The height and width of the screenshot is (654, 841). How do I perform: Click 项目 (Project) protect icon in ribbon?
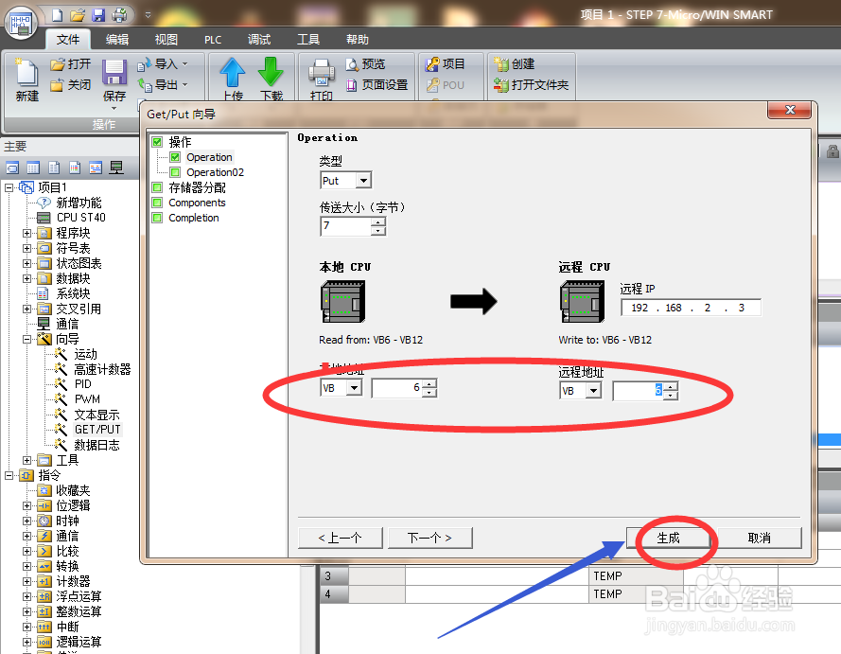pyautogui.click(x=446, y=64)
